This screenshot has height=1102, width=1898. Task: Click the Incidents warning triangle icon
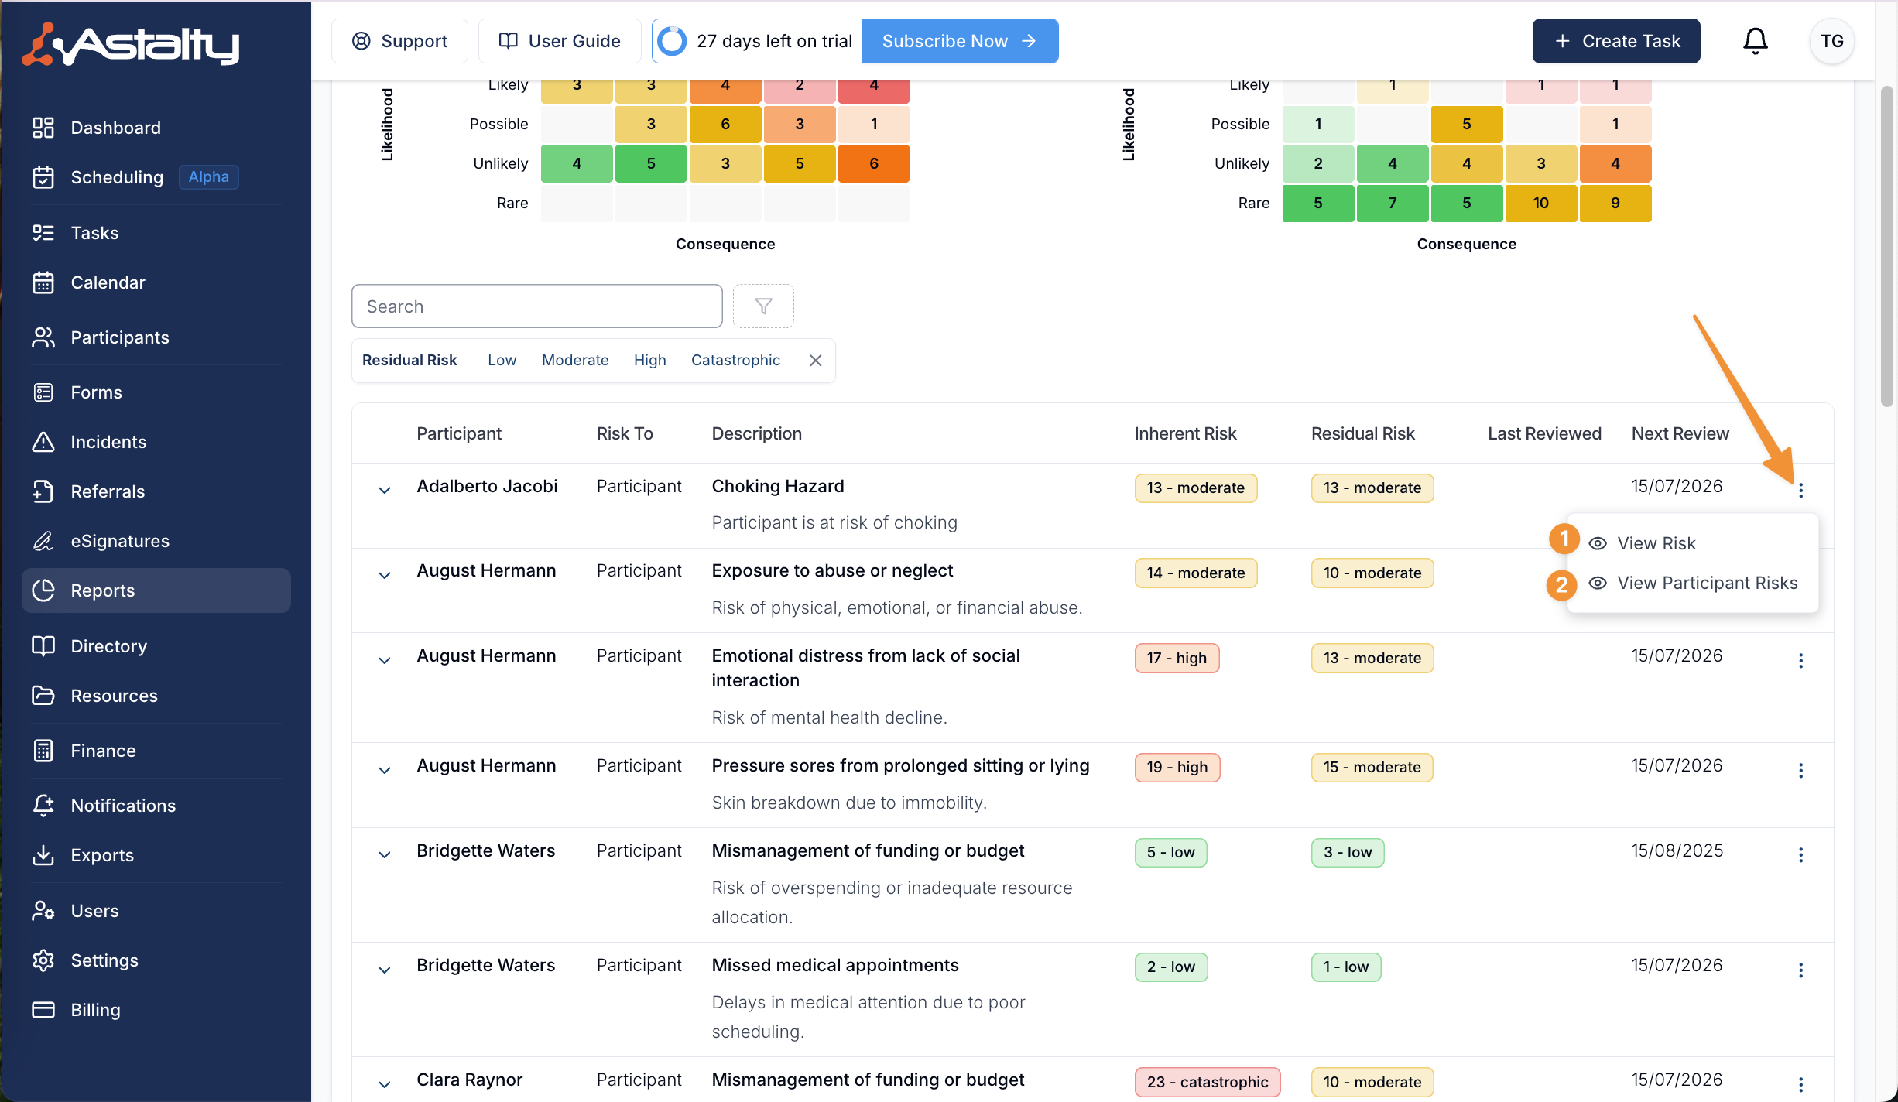(43, 442)
